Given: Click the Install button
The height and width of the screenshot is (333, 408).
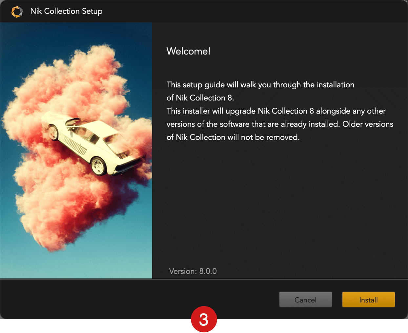Looking at the screenshot, I should tap(368, 300).
